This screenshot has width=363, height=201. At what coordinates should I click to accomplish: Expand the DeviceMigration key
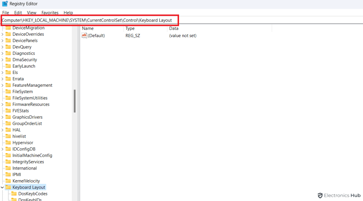point(2,28)
